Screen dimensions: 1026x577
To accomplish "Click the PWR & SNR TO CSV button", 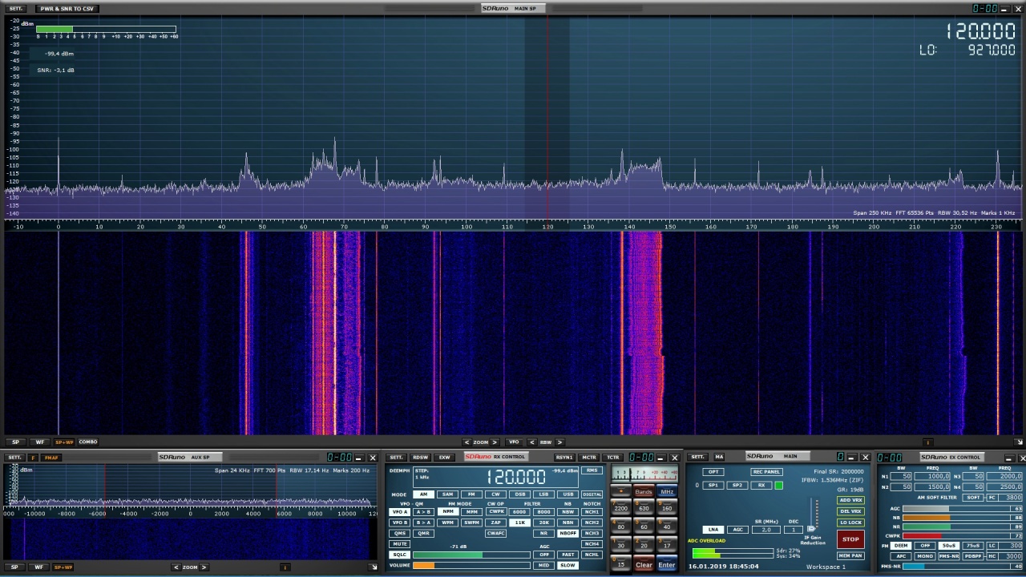I will click(x=67, y=9).
